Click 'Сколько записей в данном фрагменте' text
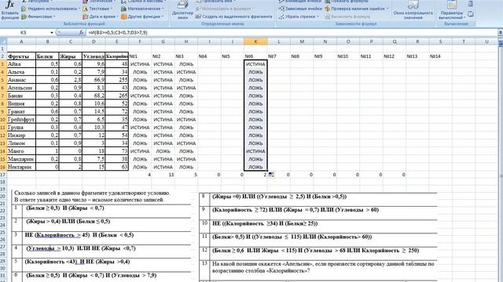The image size is (503, 282). 93,193
